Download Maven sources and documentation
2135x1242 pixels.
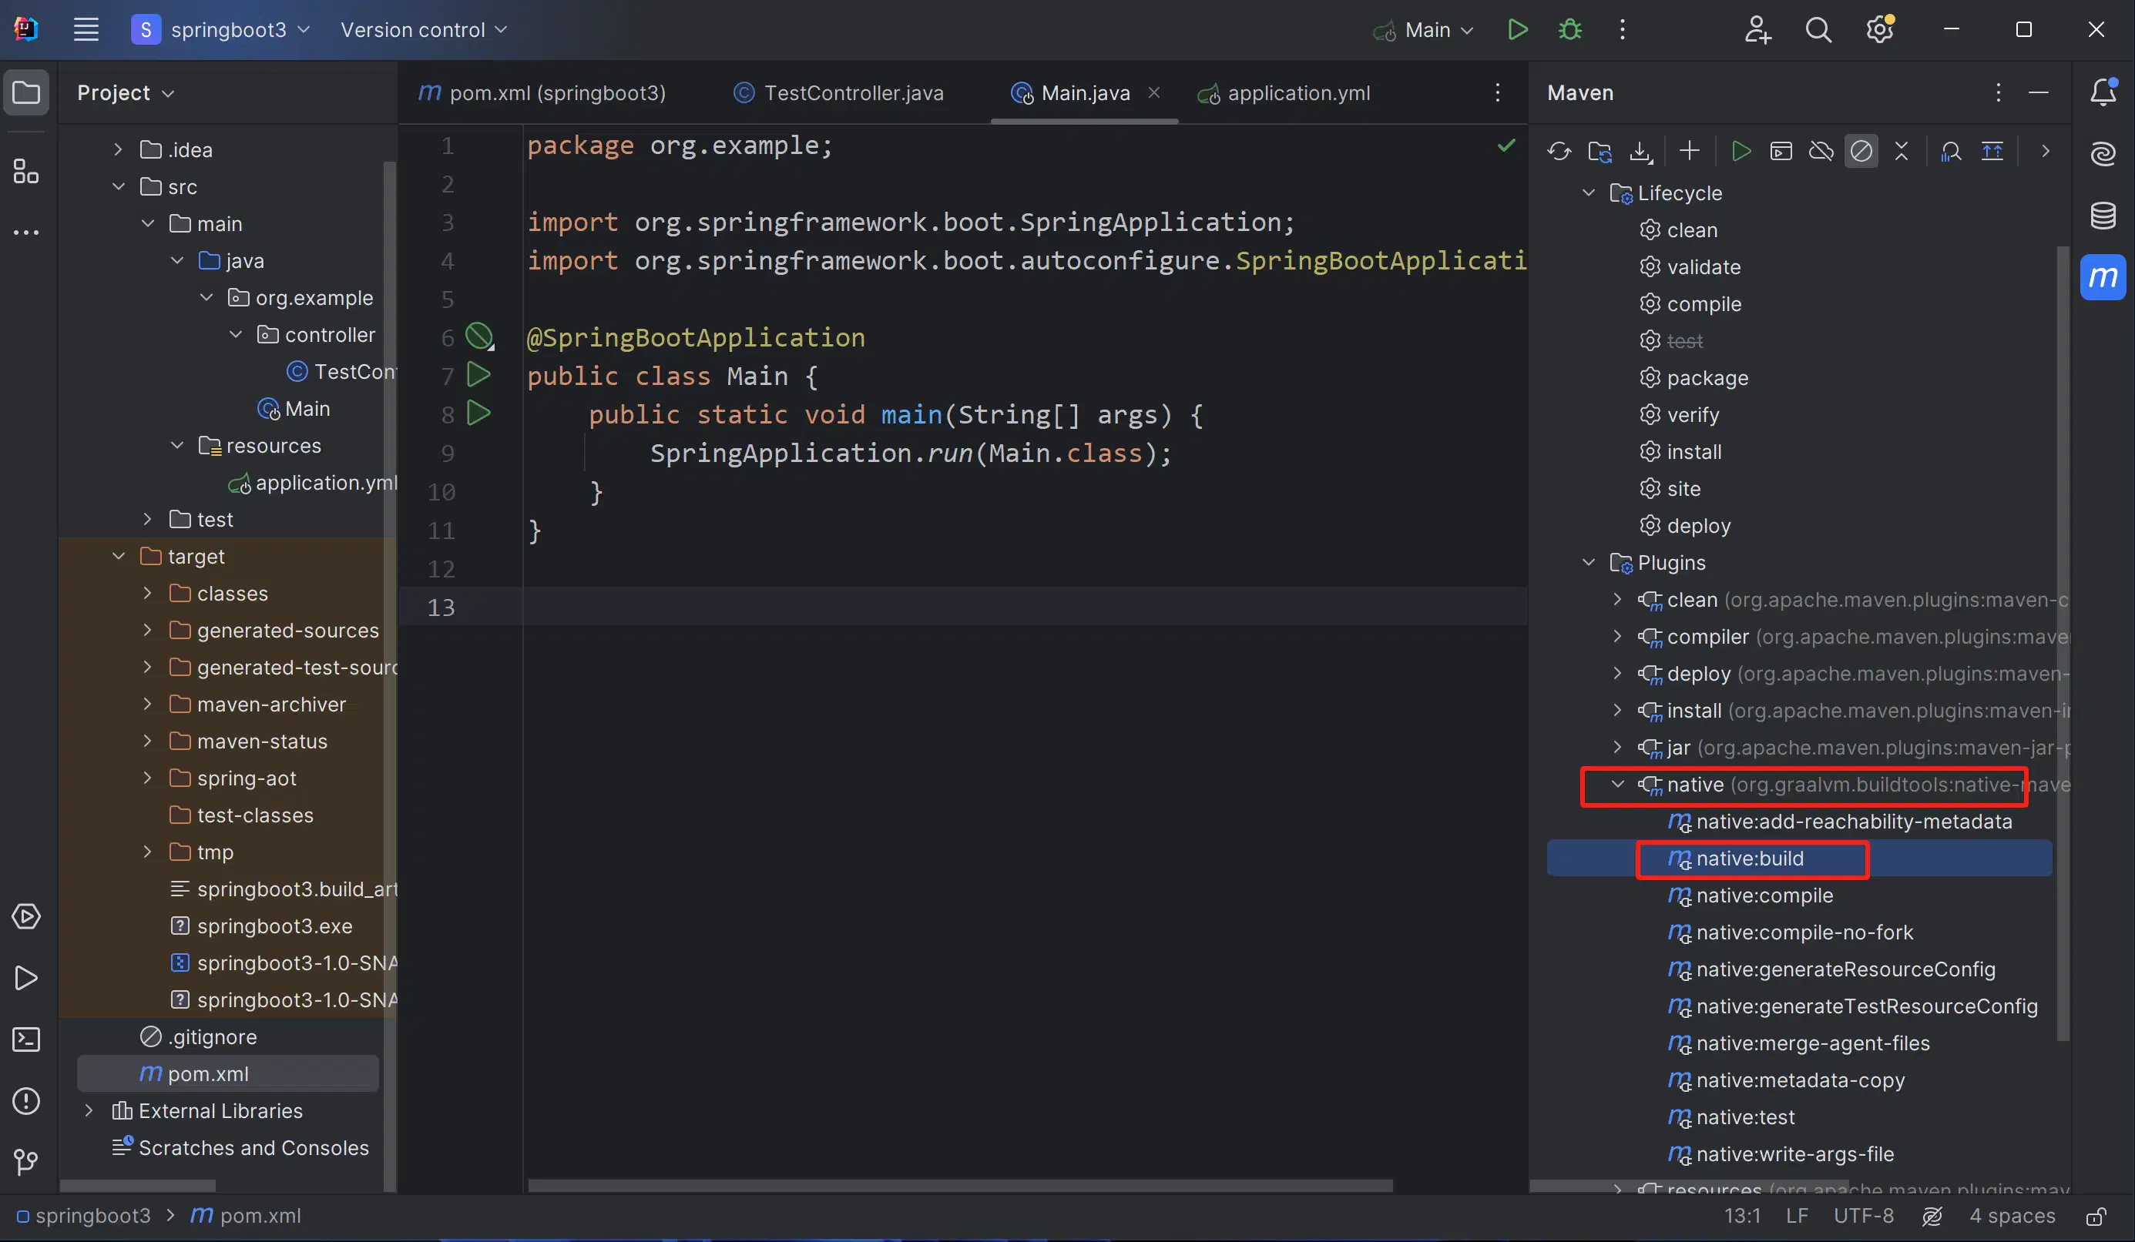click(x=1641, y=151)
